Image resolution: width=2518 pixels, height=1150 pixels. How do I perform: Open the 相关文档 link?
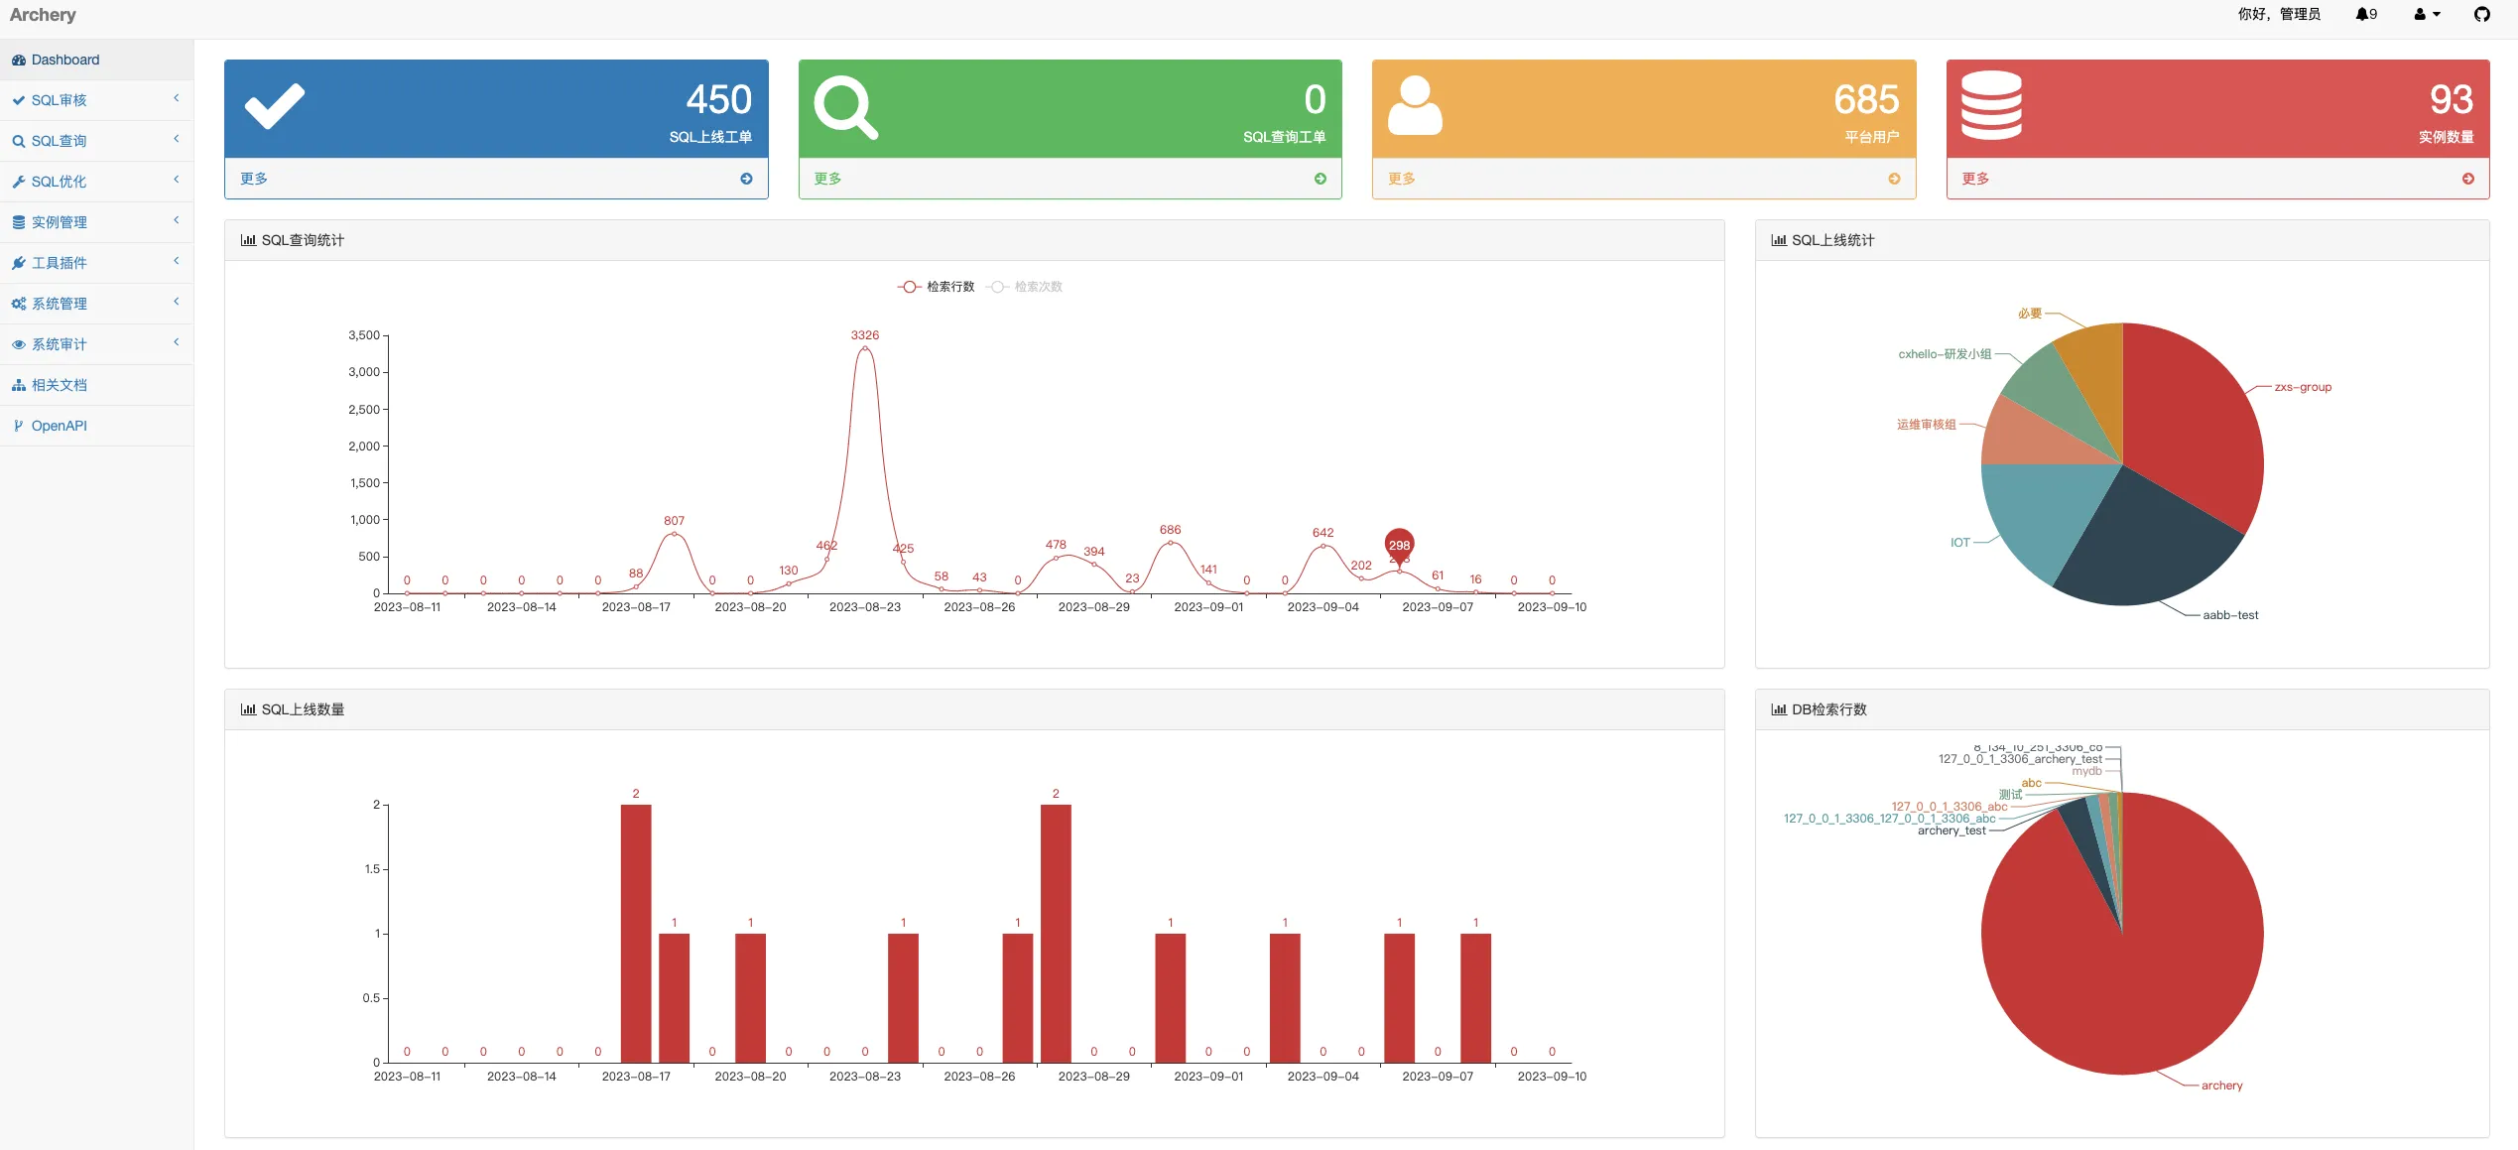(60, 385)
